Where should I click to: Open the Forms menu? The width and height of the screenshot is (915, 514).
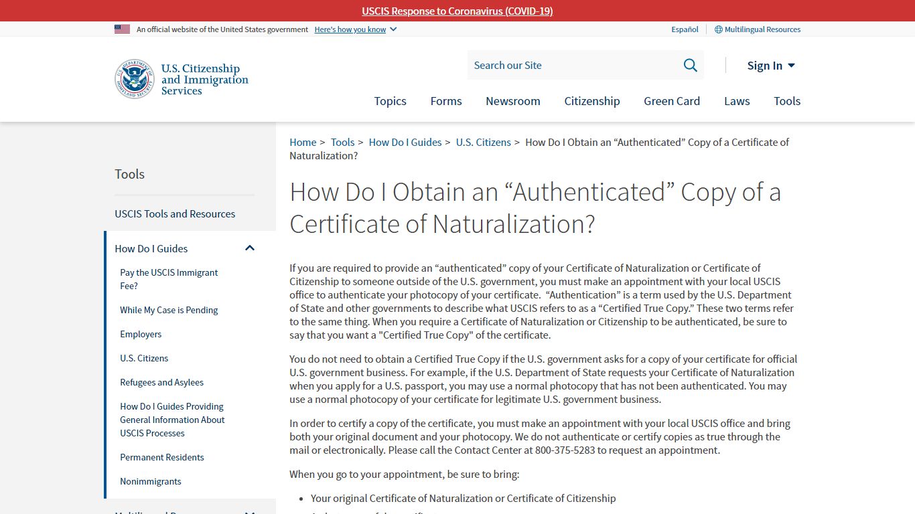click(x=446, y=101)
